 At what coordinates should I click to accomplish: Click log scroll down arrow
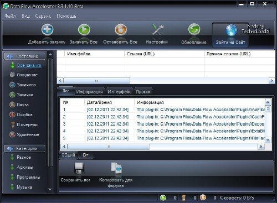coord(268,140)
